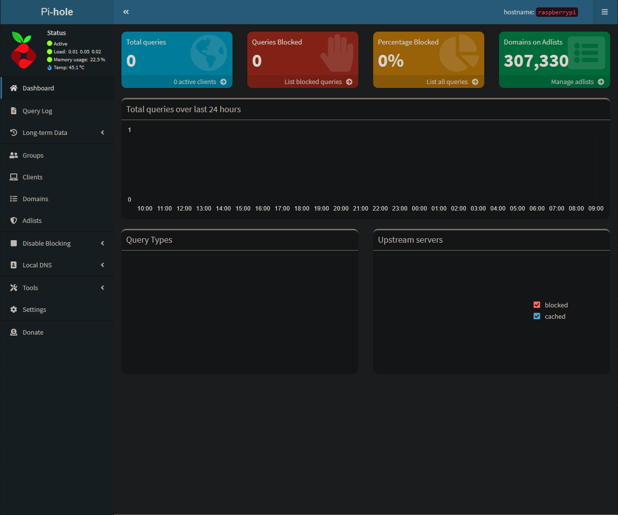The height and width of the screenshot is (515, 618).
Task: Click the Adlists shield icon
Action: [x=12, y=220]
